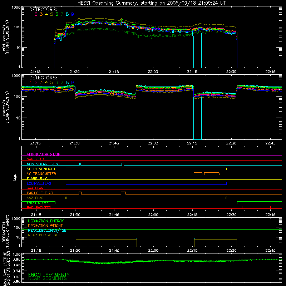This screenshot has height=286, width=286.
Task: Click the GAP_FLAG label
Action: pos(35,159)
